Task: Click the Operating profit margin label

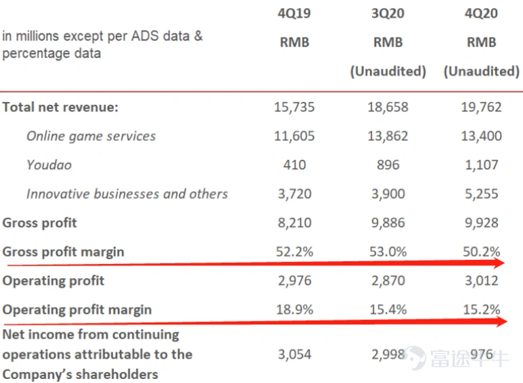Action: (x=77, y=310)
